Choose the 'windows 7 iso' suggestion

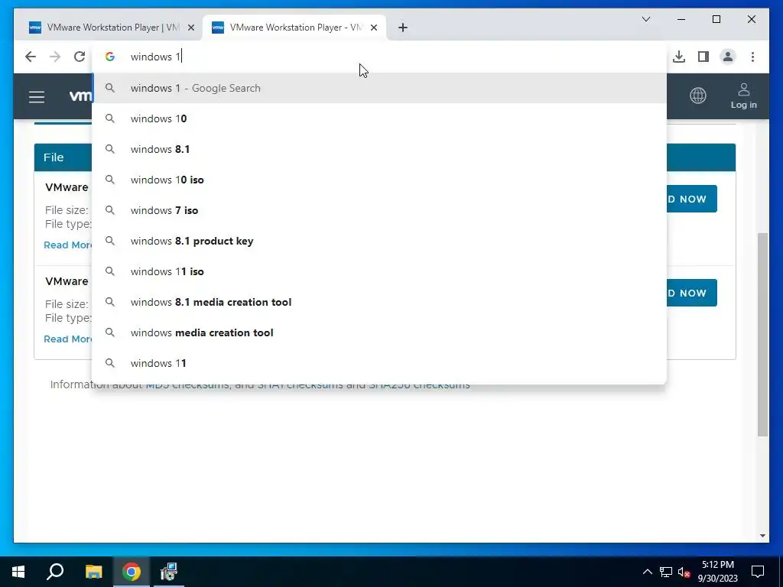[x=379, y=211]
